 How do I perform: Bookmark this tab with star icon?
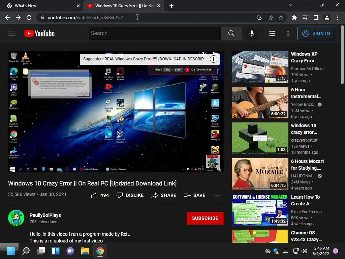coord(281,18)
